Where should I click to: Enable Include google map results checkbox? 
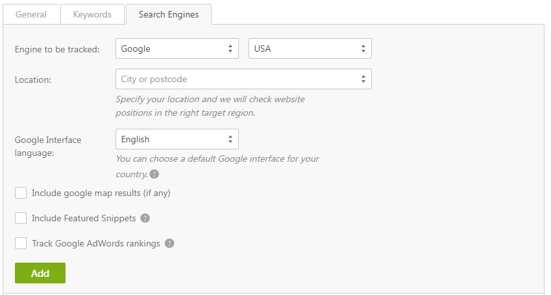(x=21, y=193)
